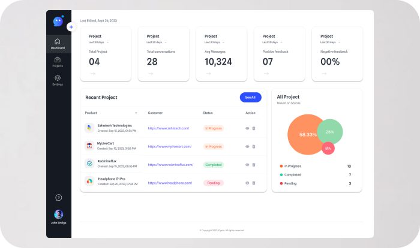
Task: Delete the Headphone G1 Pro project
Action: pos(254,183)
